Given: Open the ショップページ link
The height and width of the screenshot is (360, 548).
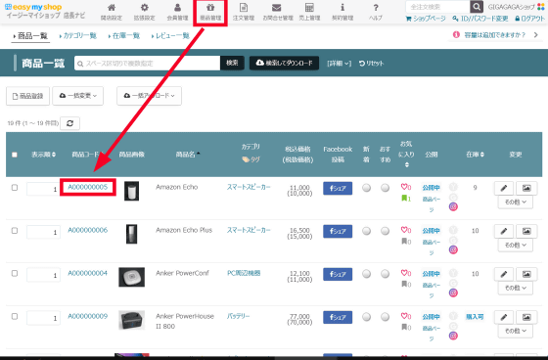Looking at the screenshot, I should tap(426, 19).
